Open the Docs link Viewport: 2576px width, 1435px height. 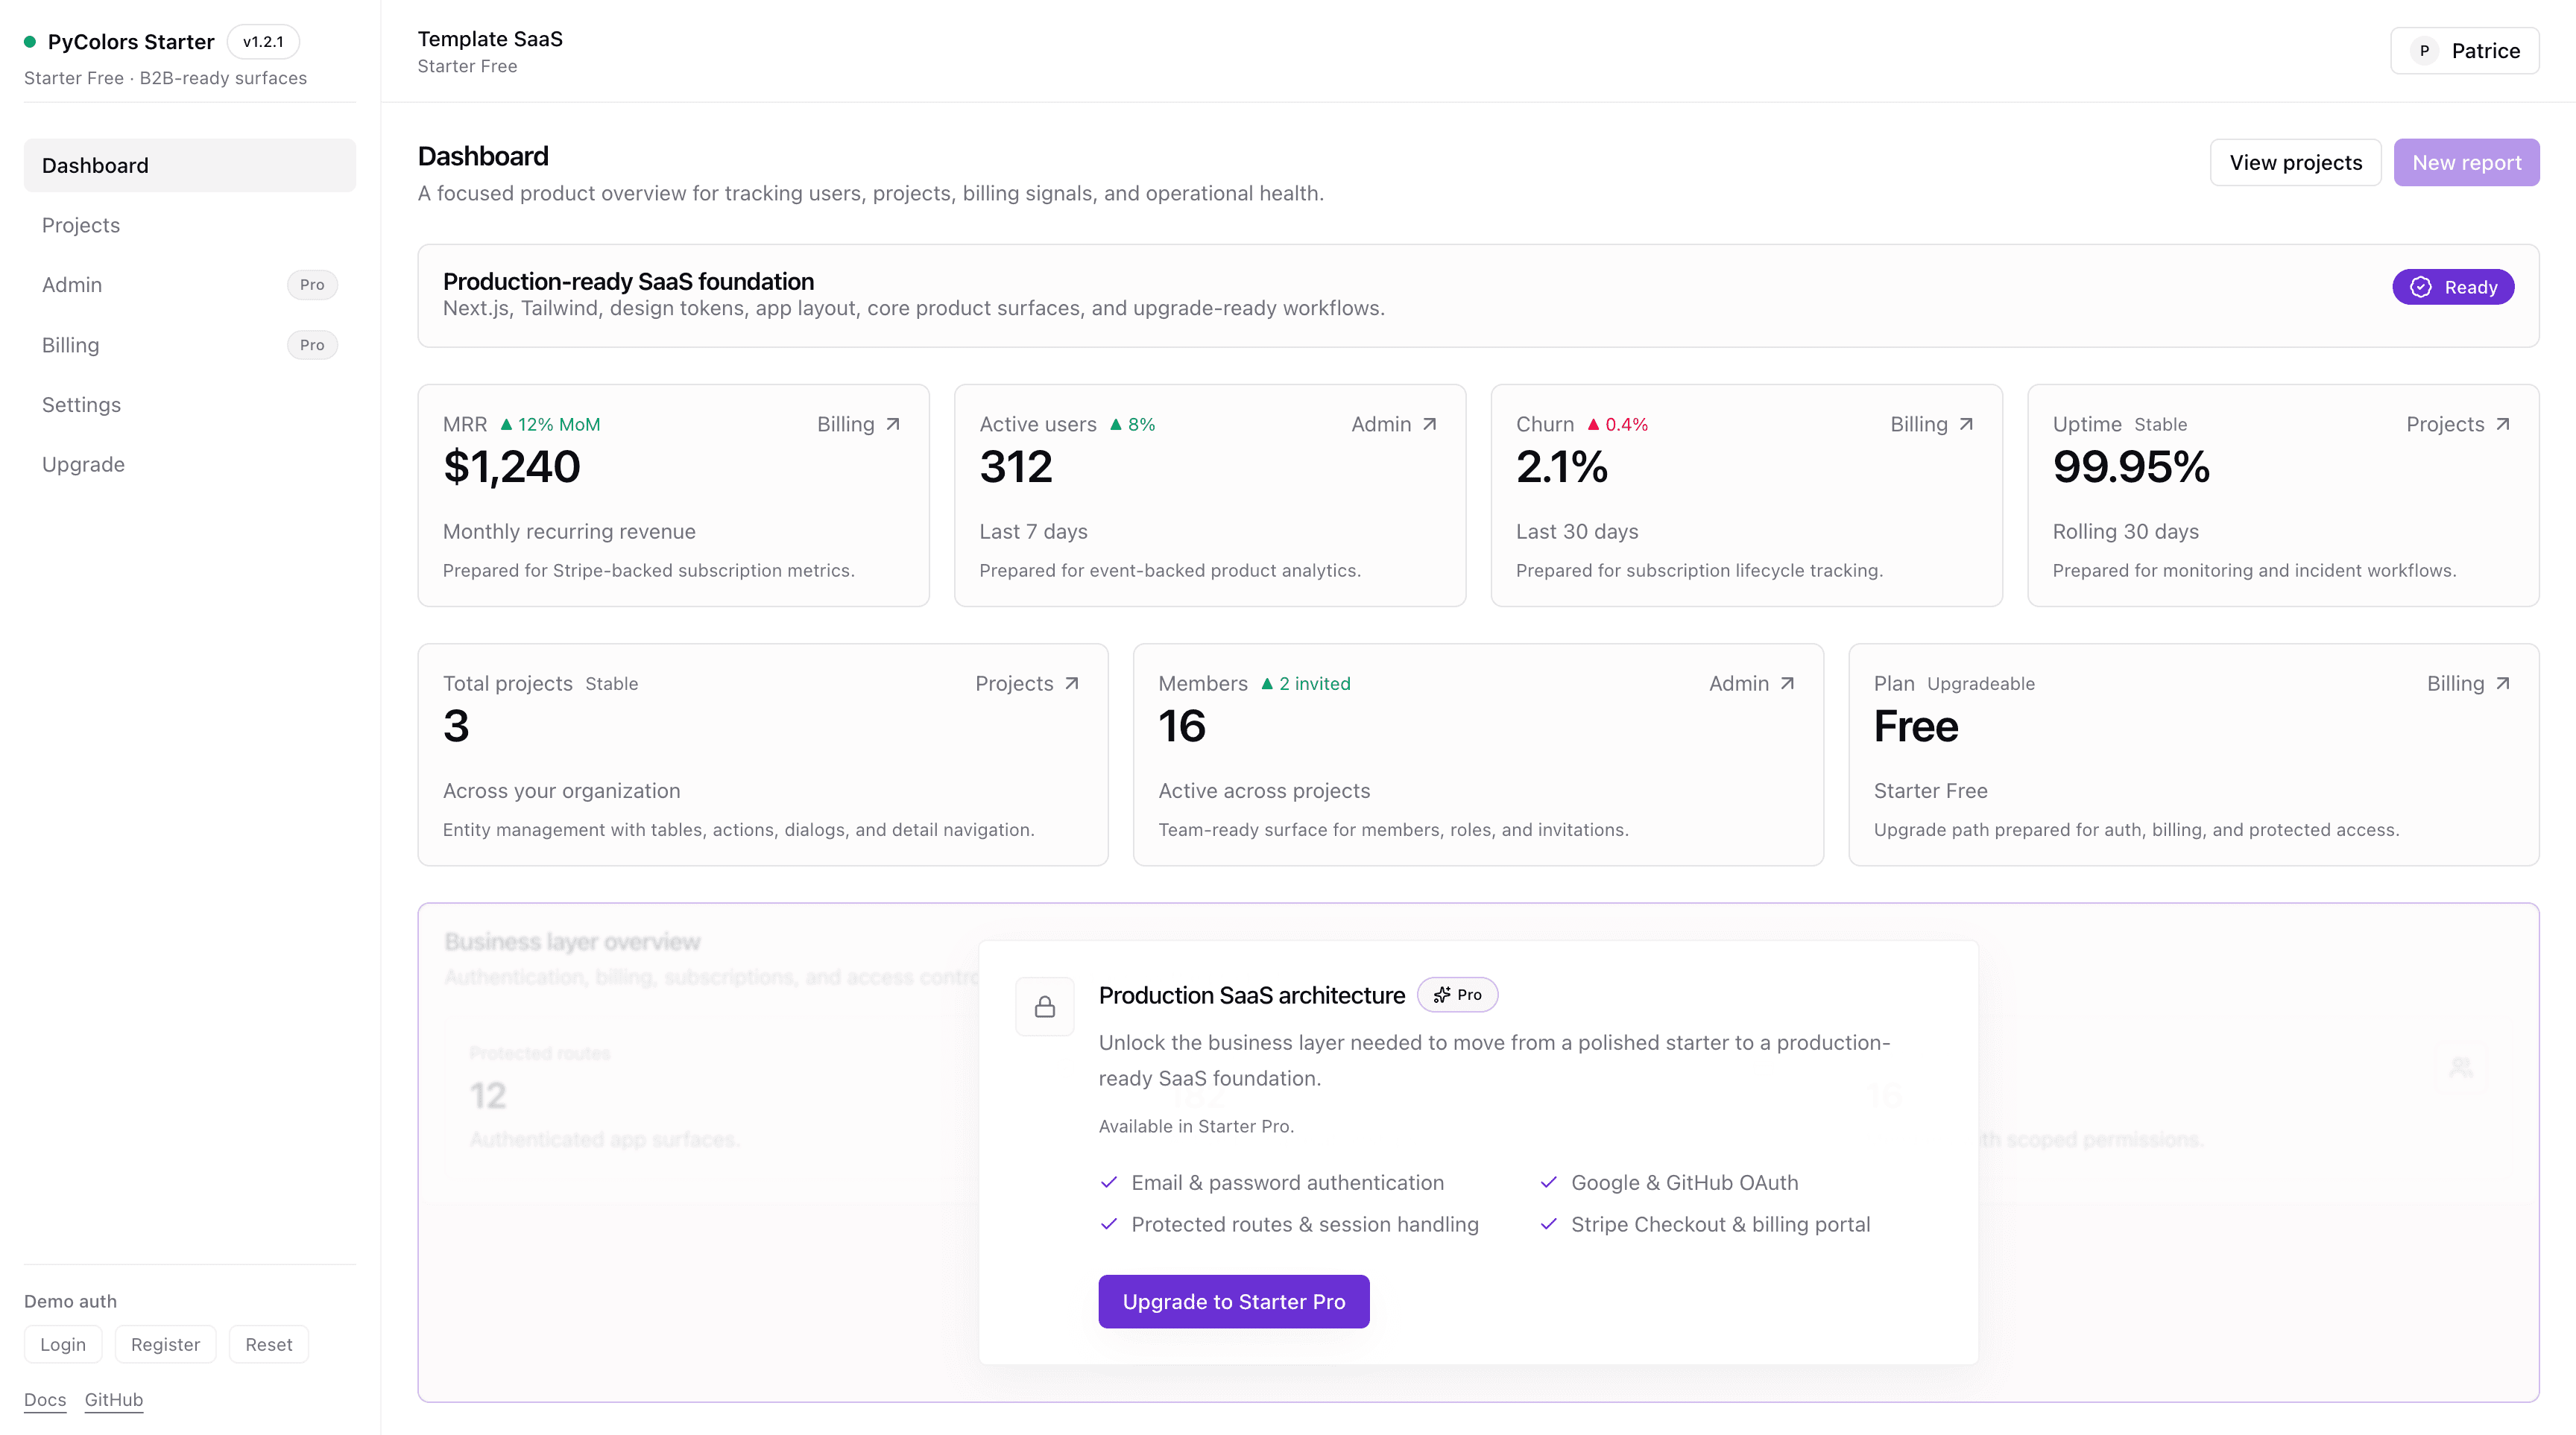45,1399
